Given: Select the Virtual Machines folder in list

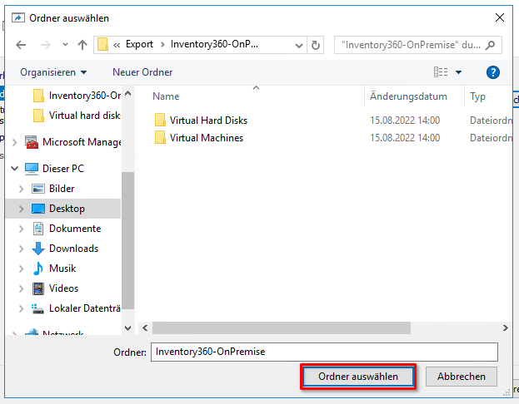Looking at the screenshot, I should pos(206,138).
